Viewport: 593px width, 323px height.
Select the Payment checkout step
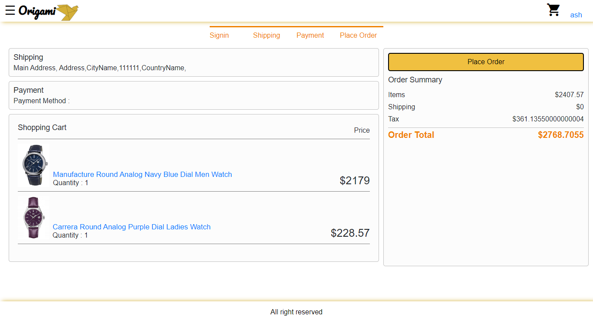coord(310,36)
